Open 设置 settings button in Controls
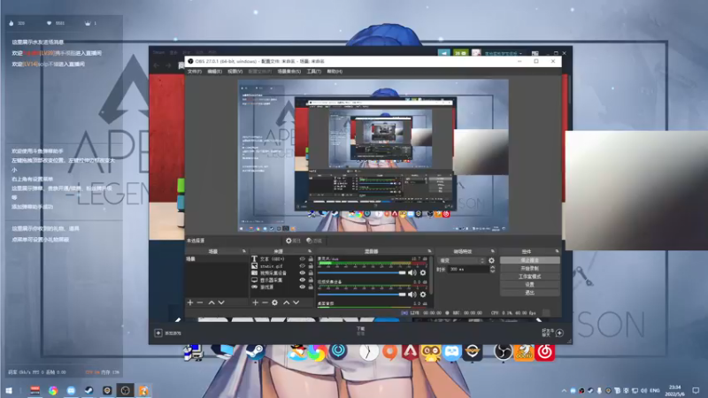This screenshot has height=398, width=708. 529,285
